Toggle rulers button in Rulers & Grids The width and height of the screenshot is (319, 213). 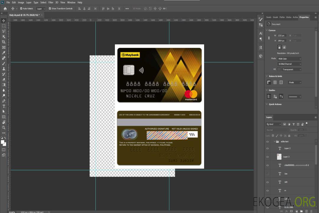pyautogui.click(x=269, y=82)
